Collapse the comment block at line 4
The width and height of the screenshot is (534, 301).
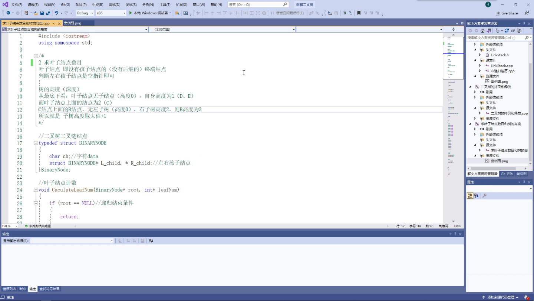tap(36, 56)
